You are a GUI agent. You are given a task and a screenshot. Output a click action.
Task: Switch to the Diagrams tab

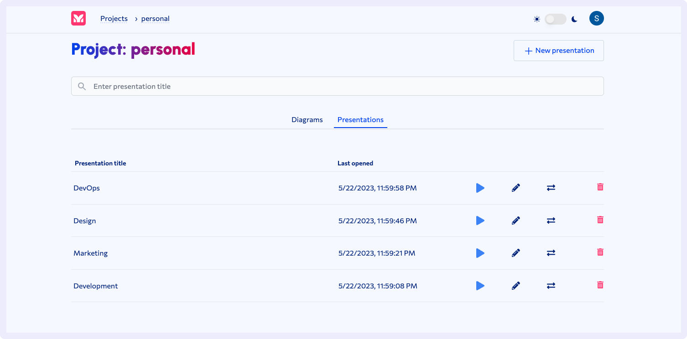point(307,120)
